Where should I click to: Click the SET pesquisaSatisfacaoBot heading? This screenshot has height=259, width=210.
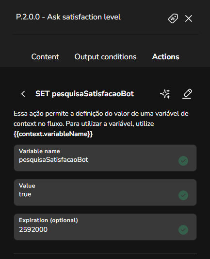pyautogui.click(x=84, y=94)
